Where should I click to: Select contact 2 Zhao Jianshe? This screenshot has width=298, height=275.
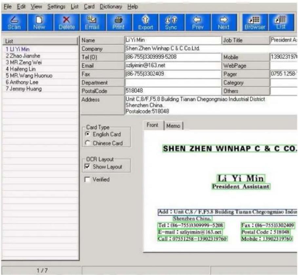tap(40, 56)
